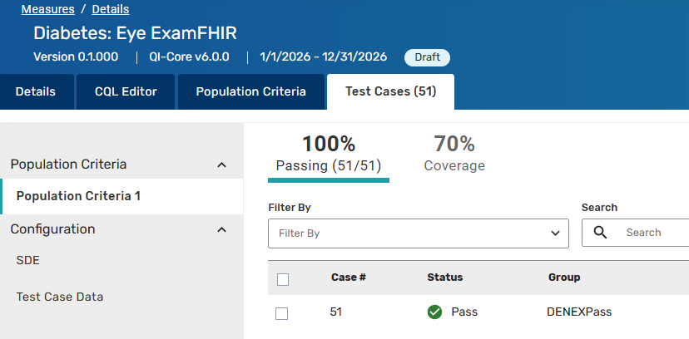689x339 pixels.
Task: Open the SDE configuration item
Action: point(28,261)
